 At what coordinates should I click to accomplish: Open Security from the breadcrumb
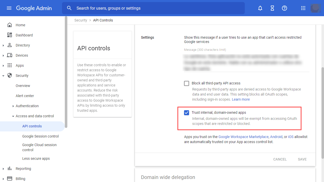click(x=80, y=20)
